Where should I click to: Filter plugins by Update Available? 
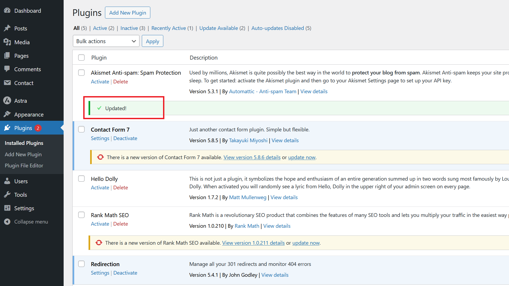point(219,28)
